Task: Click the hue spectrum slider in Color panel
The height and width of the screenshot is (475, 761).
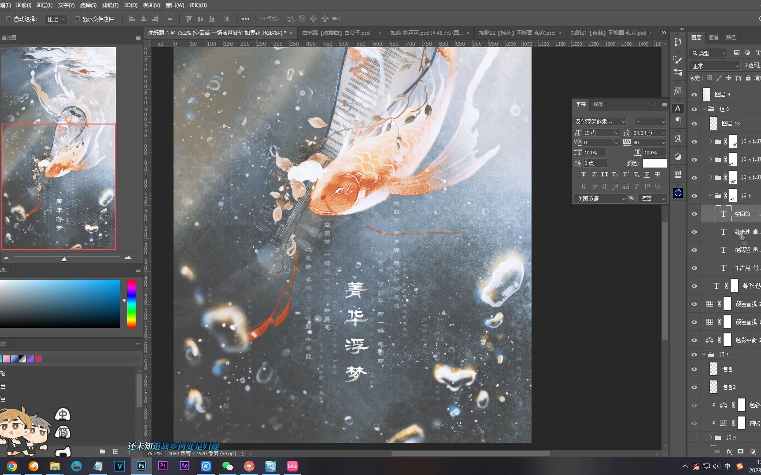Action: (x=132, y=303)
